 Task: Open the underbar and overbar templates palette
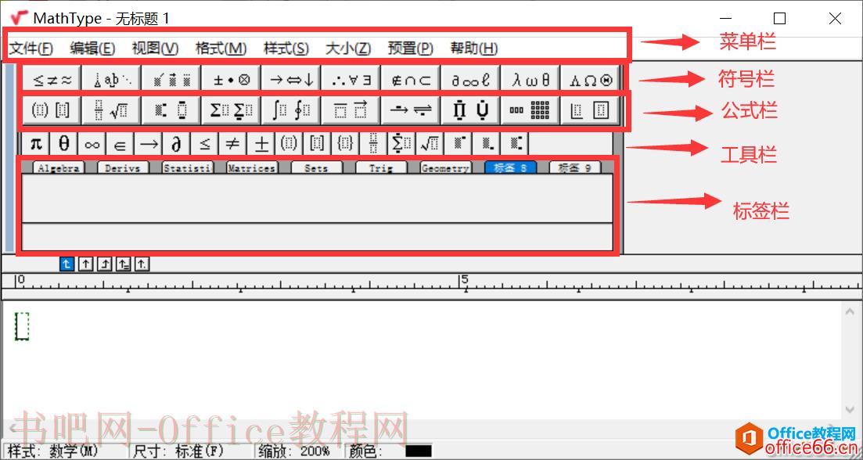(x=352, y=110)
